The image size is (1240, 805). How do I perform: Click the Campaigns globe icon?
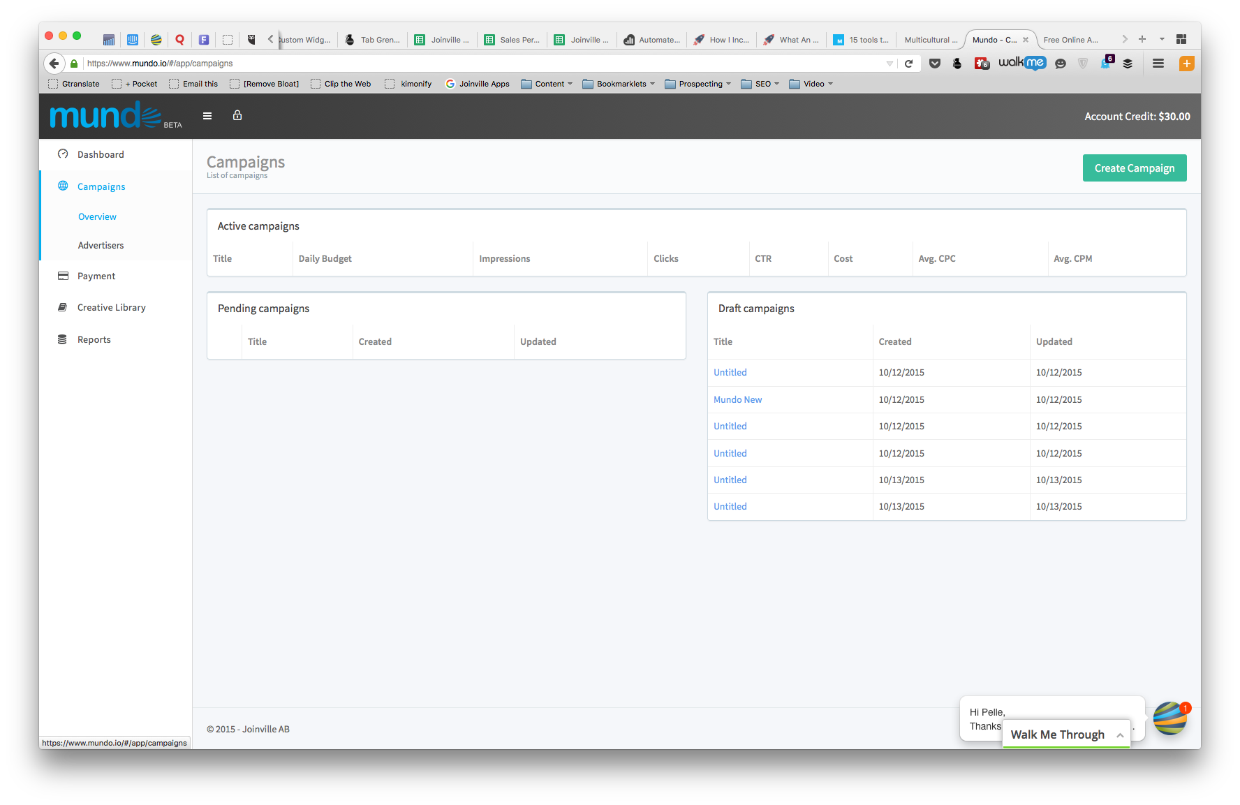click(63, 186)
